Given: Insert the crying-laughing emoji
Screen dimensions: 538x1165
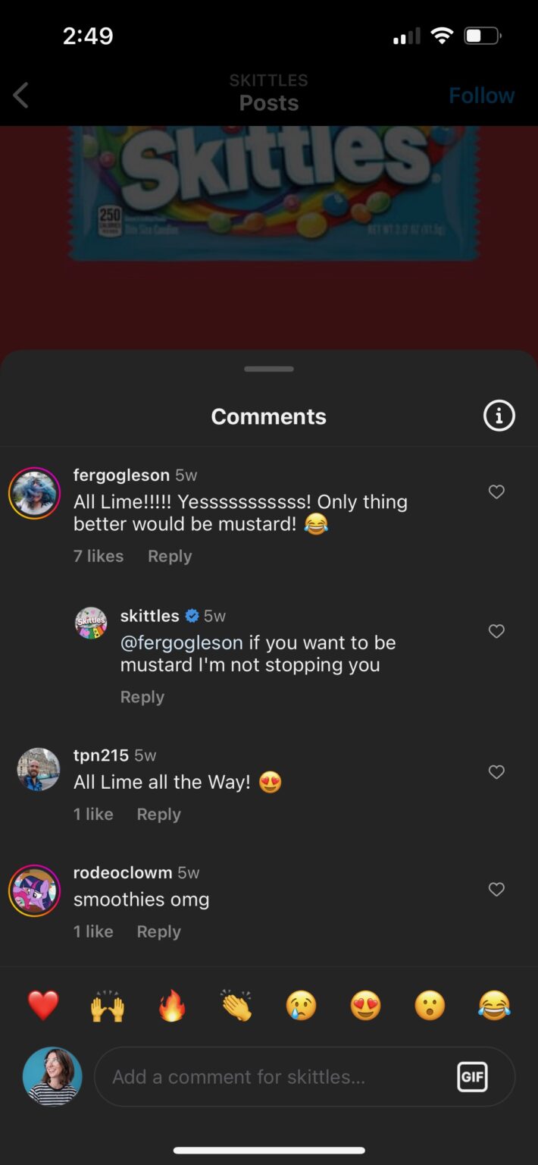Looking at the screenshot, I should click(x=494, y=1006).
